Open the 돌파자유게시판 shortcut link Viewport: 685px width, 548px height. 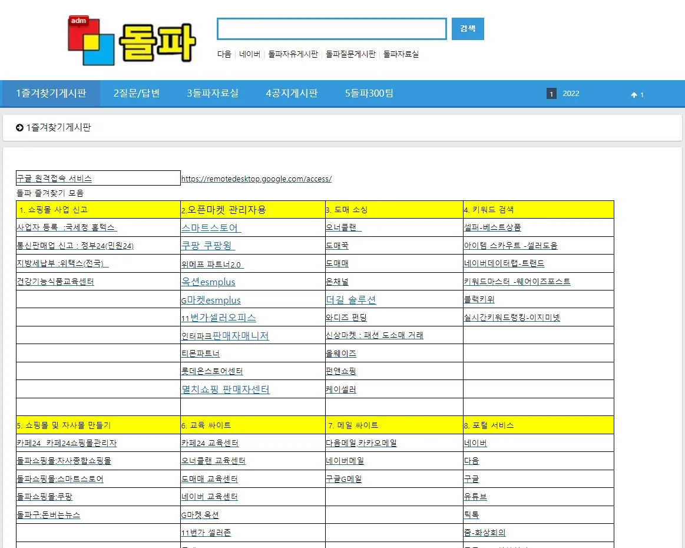pos(293,54)
